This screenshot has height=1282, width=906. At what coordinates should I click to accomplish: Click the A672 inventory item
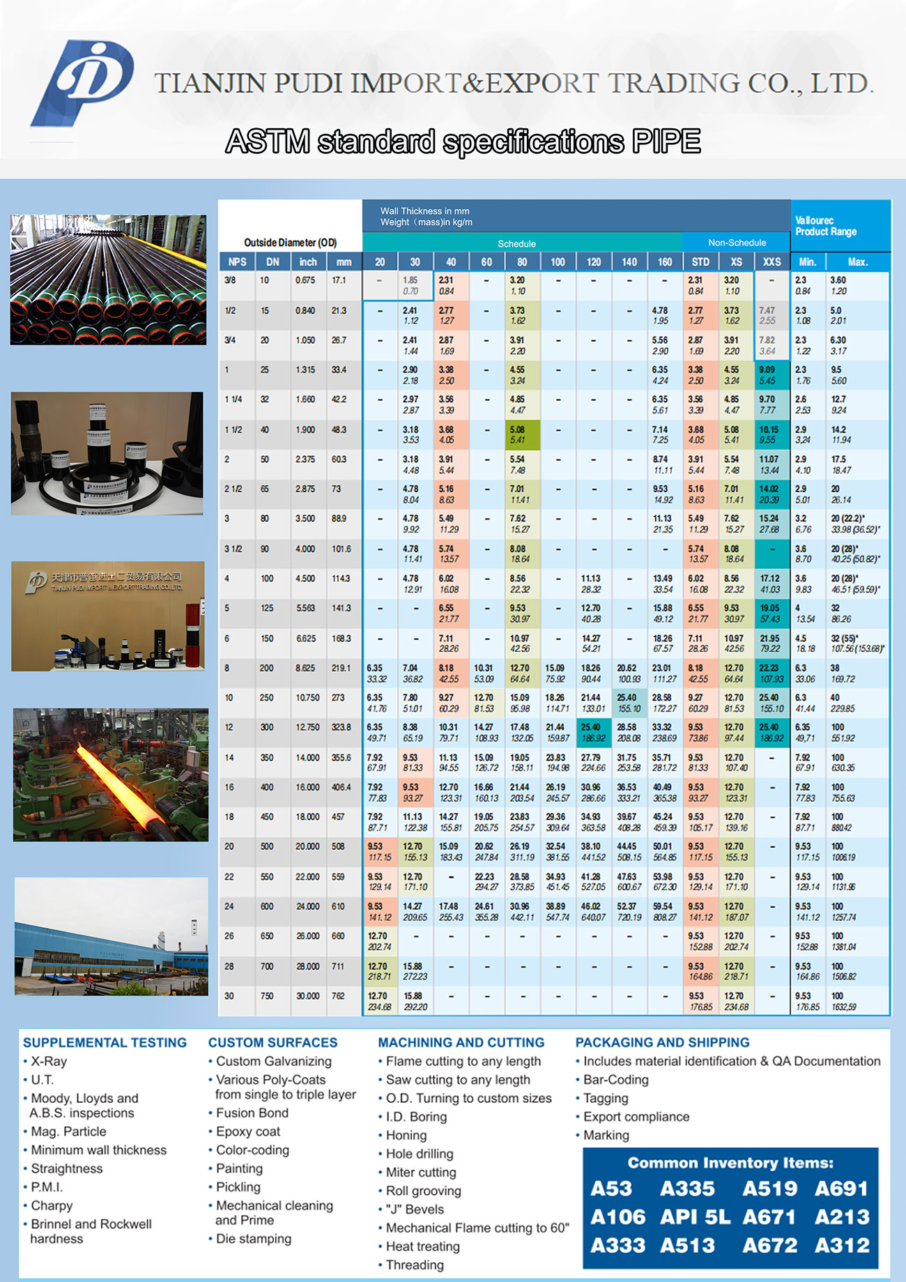coord(769,1246)
